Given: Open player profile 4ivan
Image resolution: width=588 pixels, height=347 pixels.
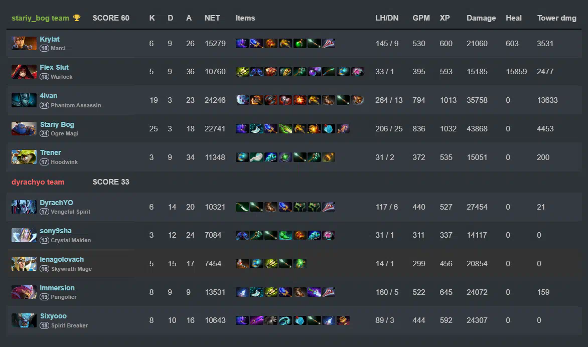Looking at the screenshot, I should point(48,96).
